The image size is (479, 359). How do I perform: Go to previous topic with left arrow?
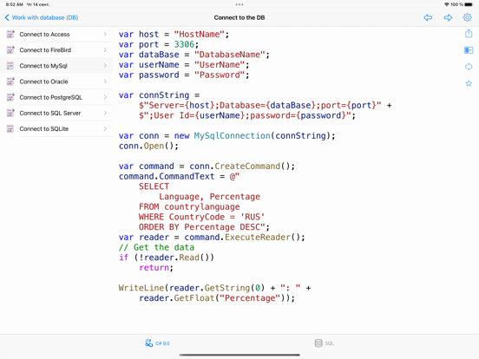pyautogui.click(x=428, y=17)
